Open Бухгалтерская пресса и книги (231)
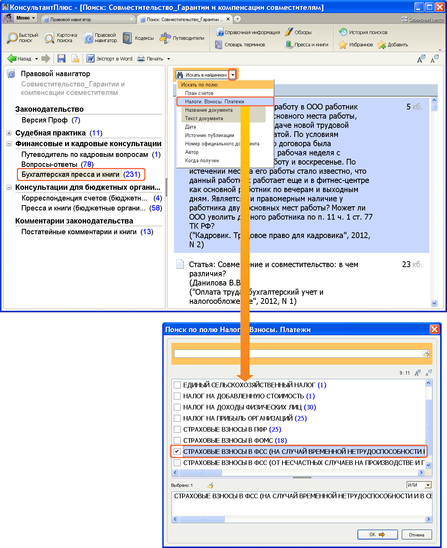 click(x=81, y=175)
